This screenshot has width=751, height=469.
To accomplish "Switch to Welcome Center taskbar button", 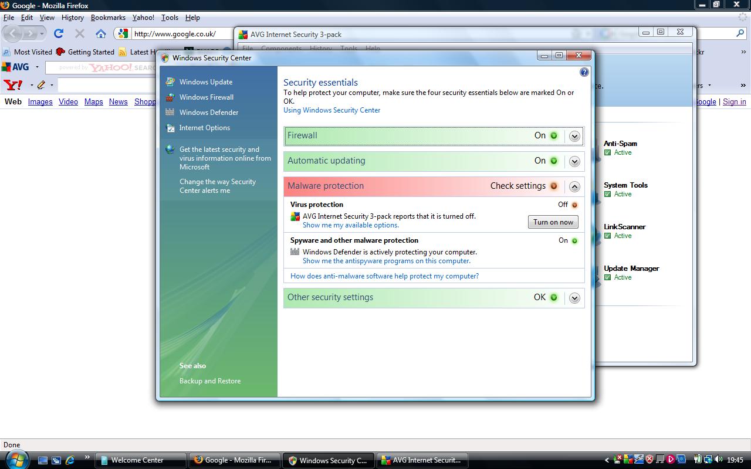I will click(140, 460).
